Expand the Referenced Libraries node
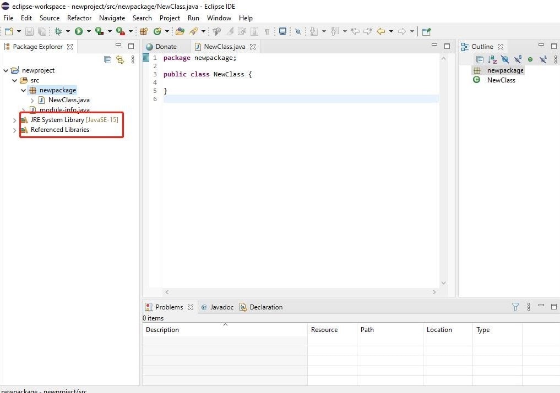560x393 pixels. [x=15, y=130]
